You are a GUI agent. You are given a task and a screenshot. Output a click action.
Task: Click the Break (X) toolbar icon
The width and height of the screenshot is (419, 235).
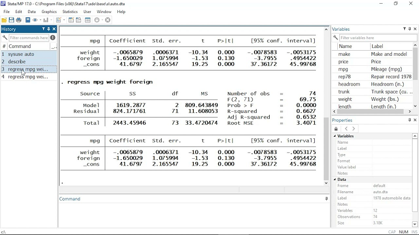[x=108, y=20]
